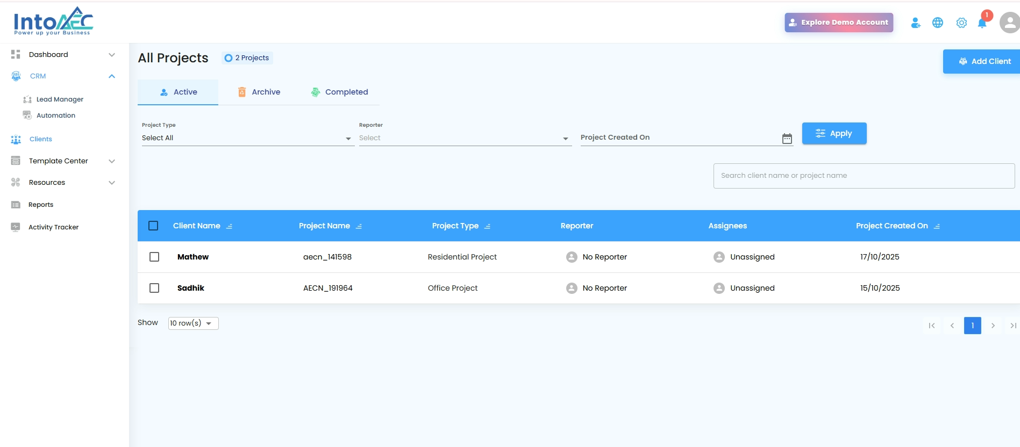Click the Reports icon
Image resolution: width=1020 pixels, height=447 pixels.
(16, 205)
